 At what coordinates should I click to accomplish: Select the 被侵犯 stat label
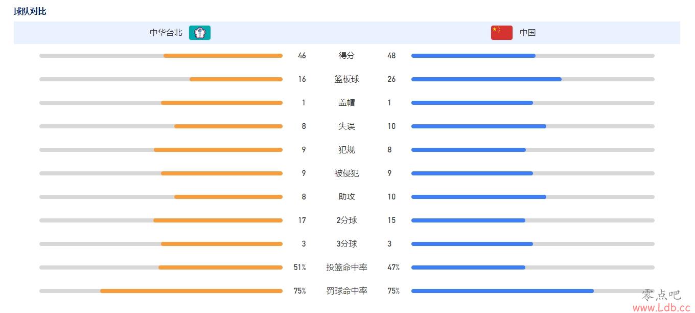[346, 173]
